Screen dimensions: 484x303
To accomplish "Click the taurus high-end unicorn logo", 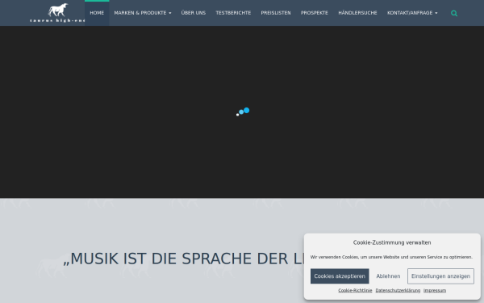I will (57, 13).
